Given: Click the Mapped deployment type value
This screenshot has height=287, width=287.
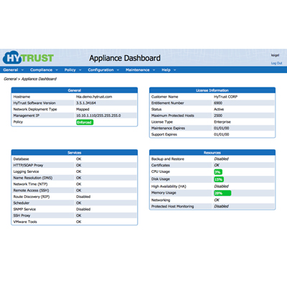Looking at the screenshot, I should coord(83,109).
